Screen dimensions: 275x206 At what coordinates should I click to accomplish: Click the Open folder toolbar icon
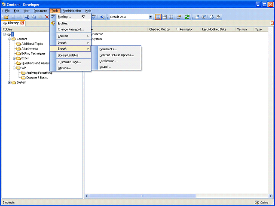point(6,17)
